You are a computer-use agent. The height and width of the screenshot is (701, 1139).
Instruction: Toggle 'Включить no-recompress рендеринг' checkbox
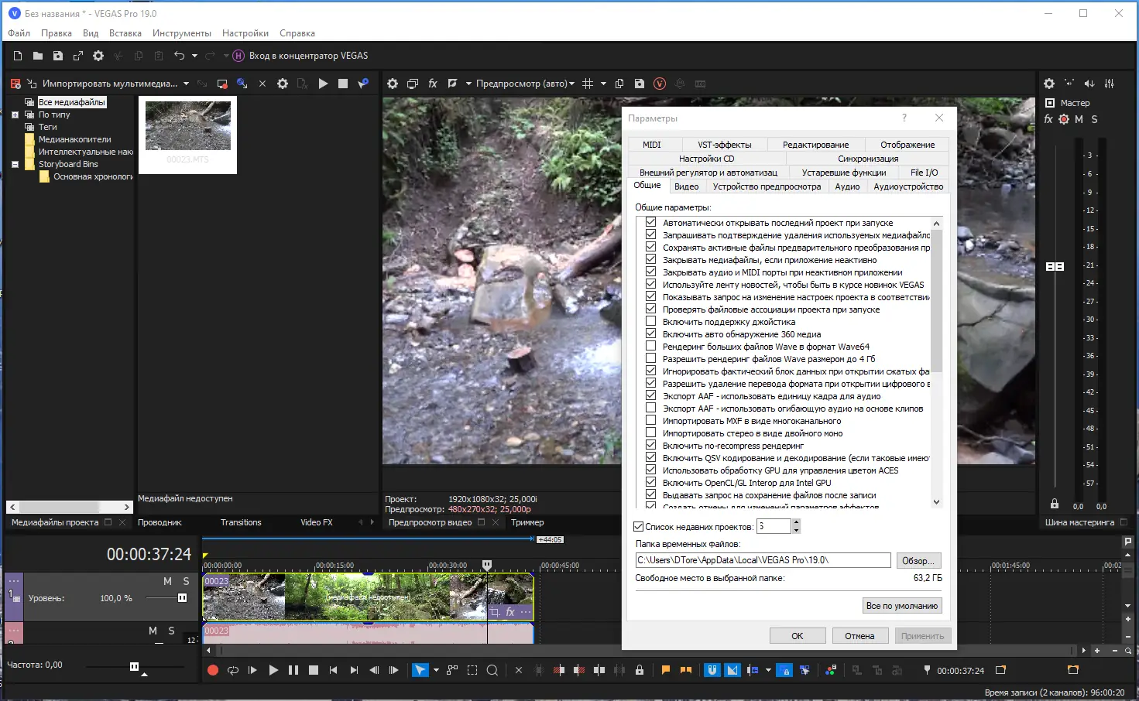point(651,446)
